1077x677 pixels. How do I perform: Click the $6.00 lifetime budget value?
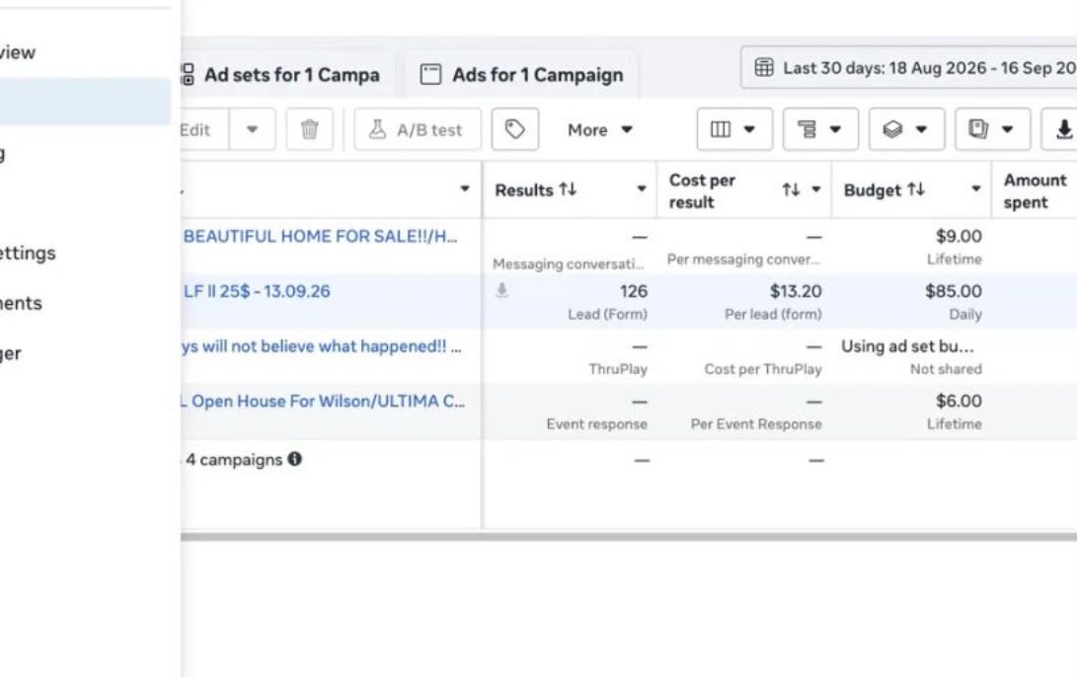[x=959, y=401]
